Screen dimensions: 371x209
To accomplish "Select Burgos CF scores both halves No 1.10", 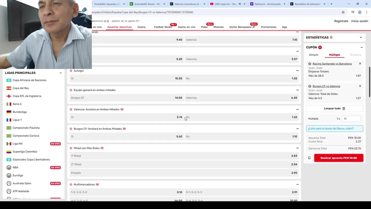I will pos(242,136).
